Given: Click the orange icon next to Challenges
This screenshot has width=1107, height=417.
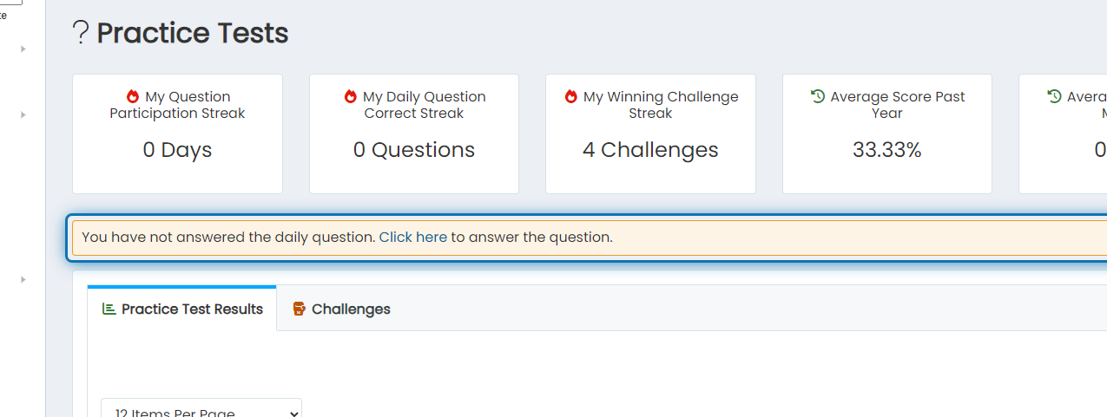Looking at the screenshot, I should point(299,309).
